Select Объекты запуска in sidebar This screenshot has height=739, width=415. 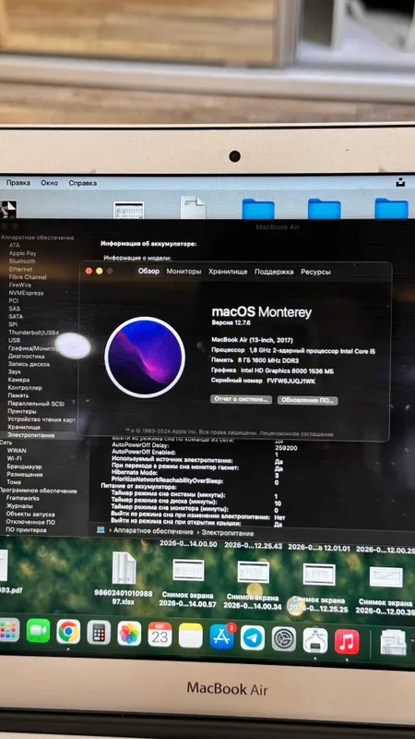click(x=30, y=515)
